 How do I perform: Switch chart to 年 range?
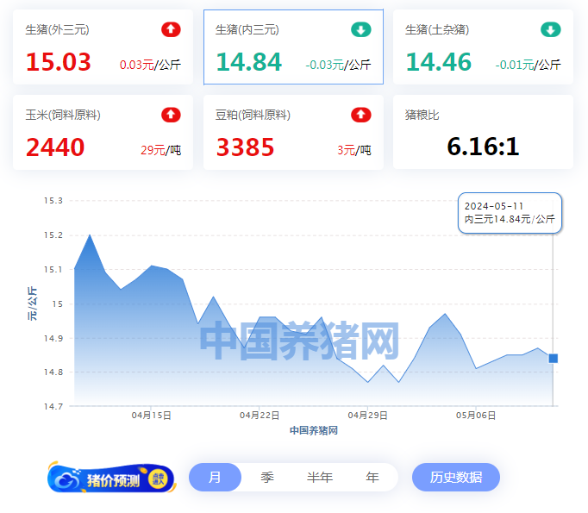point(372,477)
